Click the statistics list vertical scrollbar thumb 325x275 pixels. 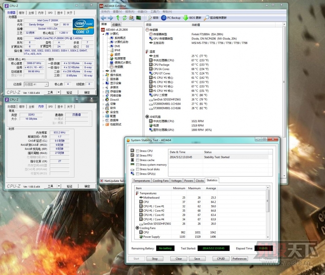pos(268,201)
